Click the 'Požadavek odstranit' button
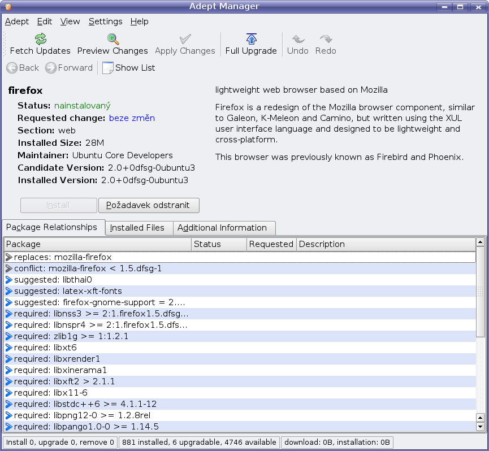Image resolution: width=489 pixels, height=451 pixels. coord(149,205)
